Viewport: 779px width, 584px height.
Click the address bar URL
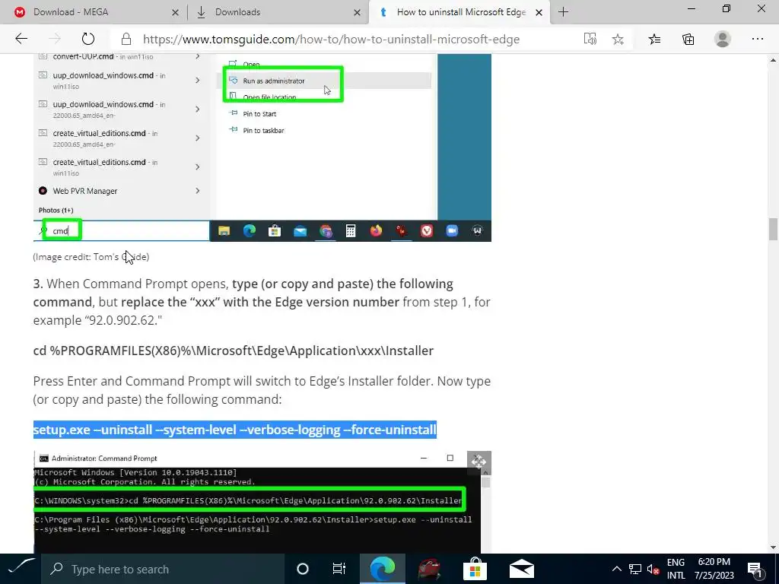pyautogui.click(x=331, y=40)
